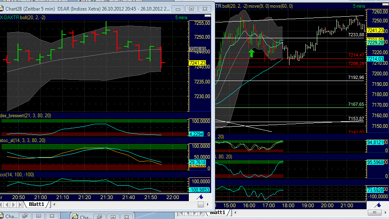This screenshot has height=219, width=389.
Task: Select the X-DAXTR boll(20, 2, -2) indicator label
Action: click(22, 18)
